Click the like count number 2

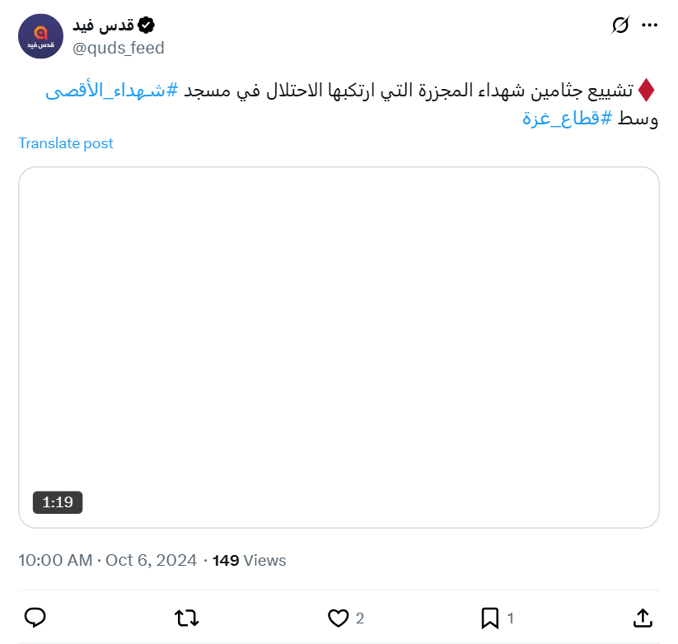360,618
